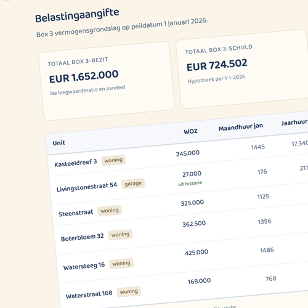Screen dimensions: 308x308
Task: Click the woning tag on Boterbloem 32
Action: coord(120,235)
